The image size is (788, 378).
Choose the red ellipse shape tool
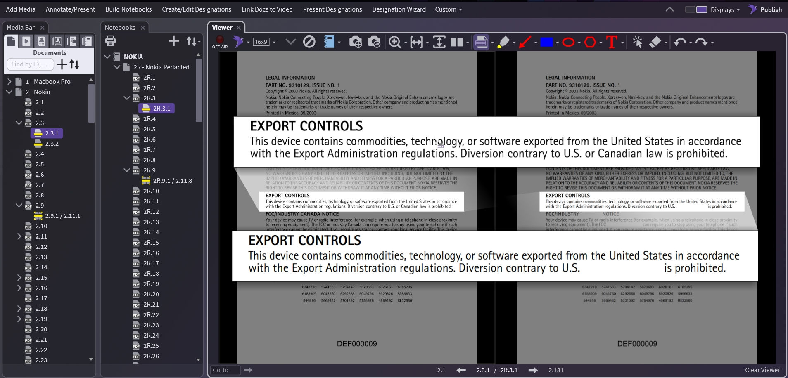click(568, 42)
